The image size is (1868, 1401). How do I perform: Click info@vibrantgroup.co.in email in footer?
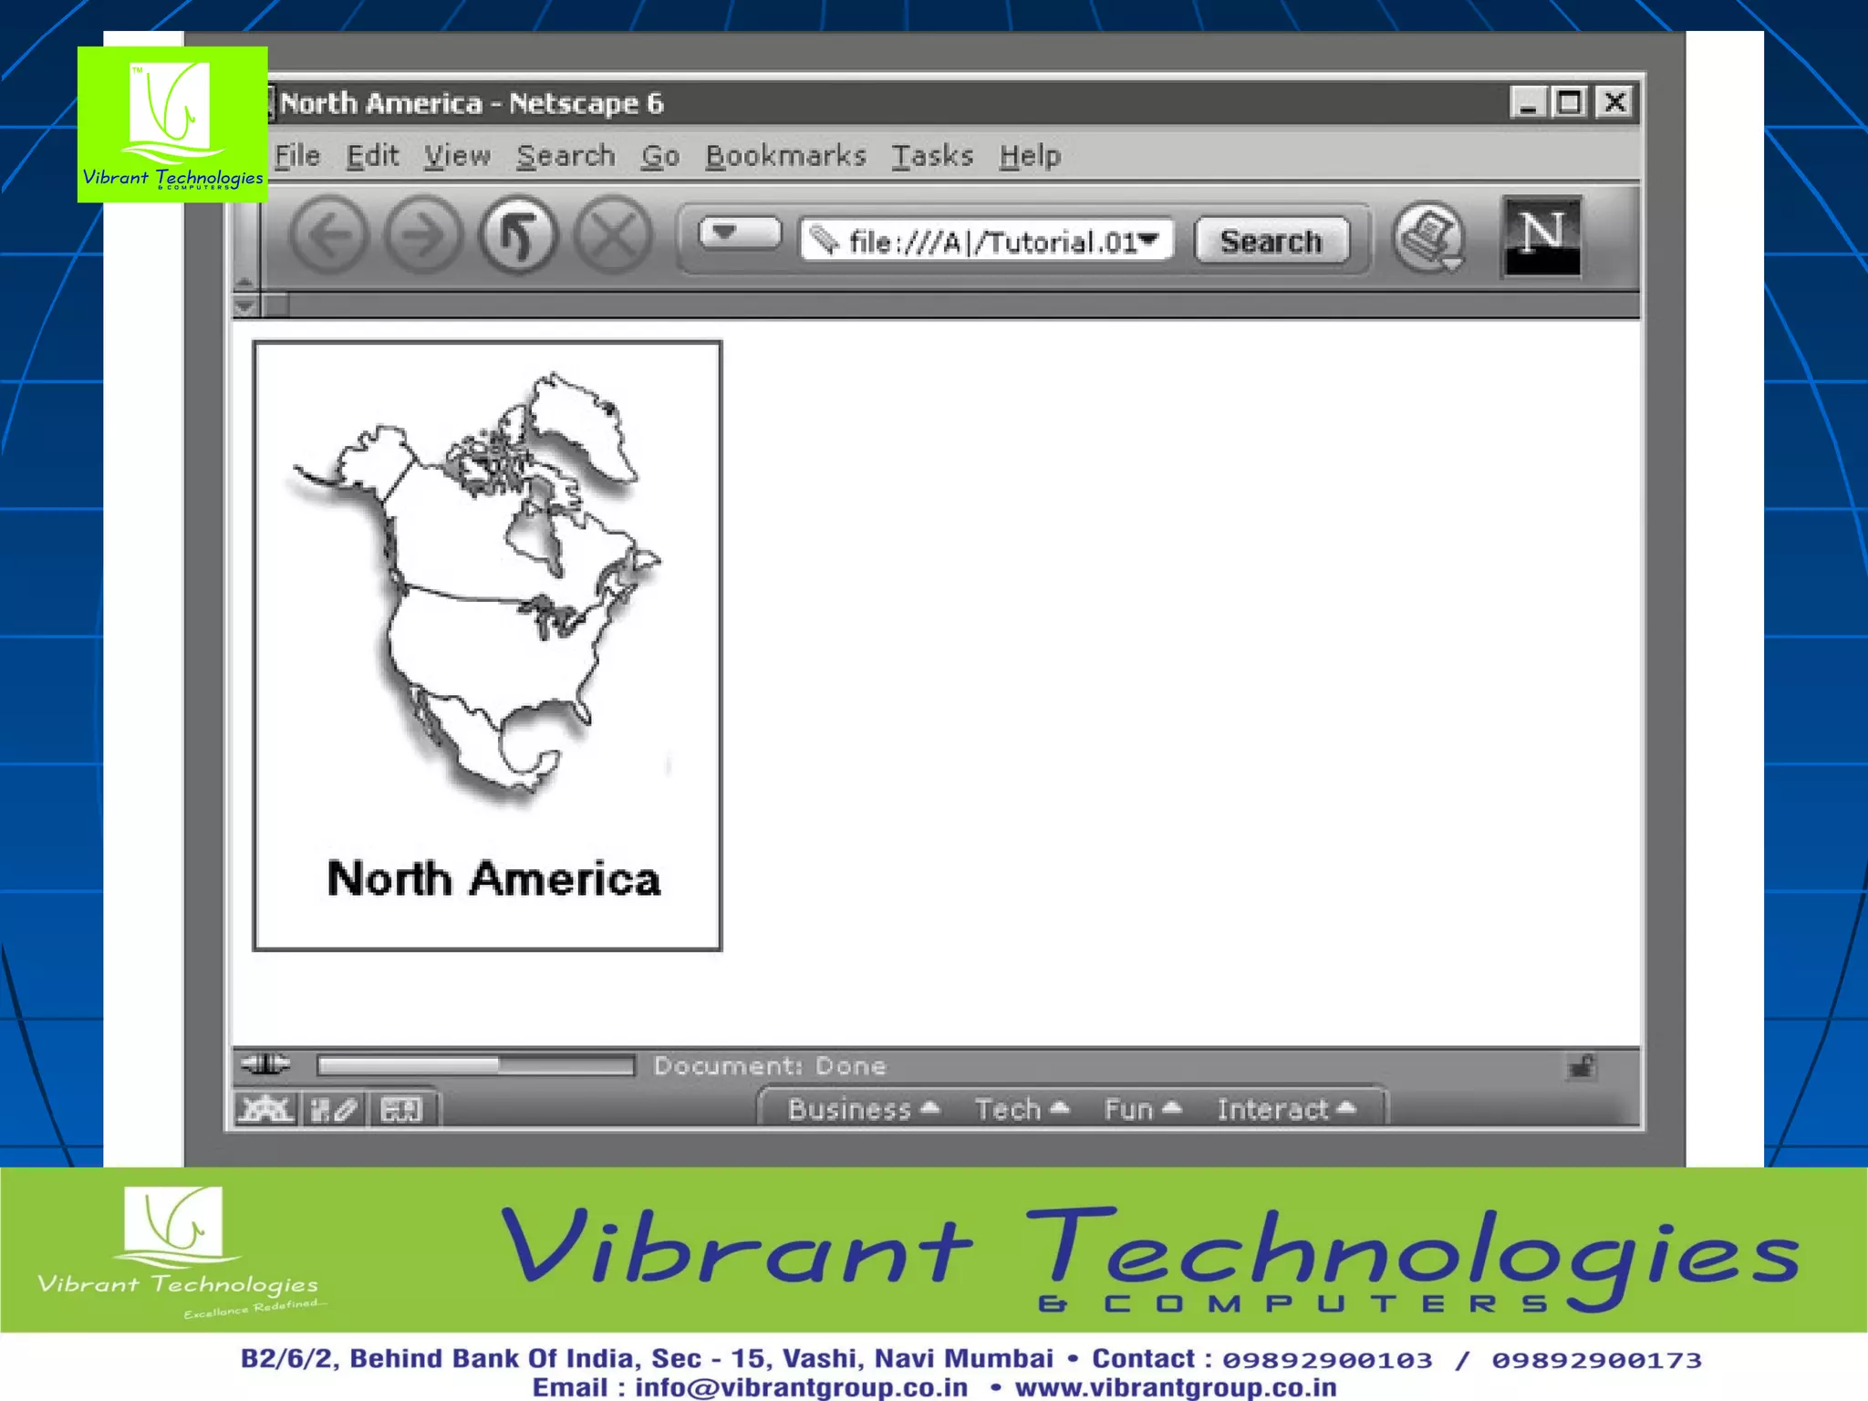tap(801, 1386)
